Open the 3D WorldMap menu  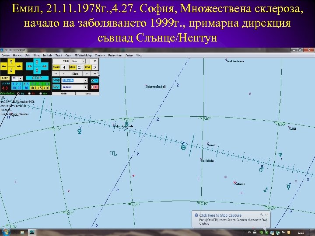(83, 56)
